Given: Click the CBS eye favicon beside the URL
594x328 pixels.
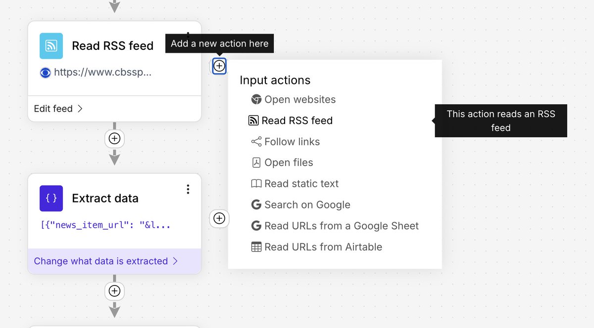Looking at the screenshot, I should point(45,73).
